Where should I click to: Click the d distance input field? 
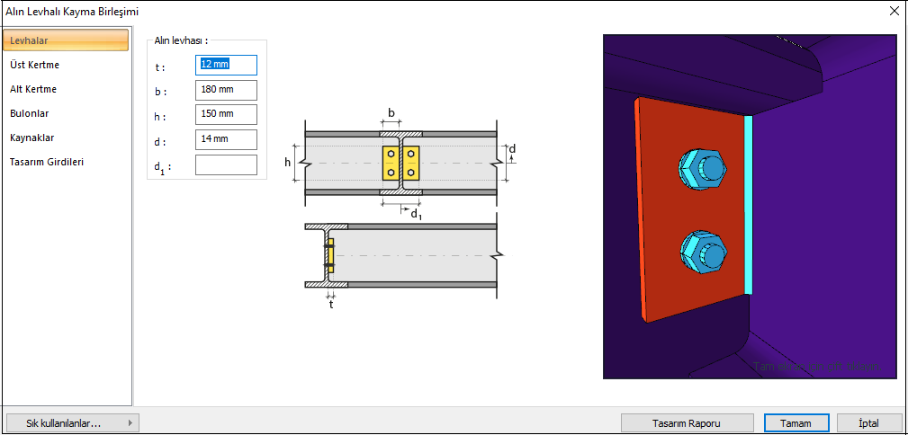click(226, 139)
